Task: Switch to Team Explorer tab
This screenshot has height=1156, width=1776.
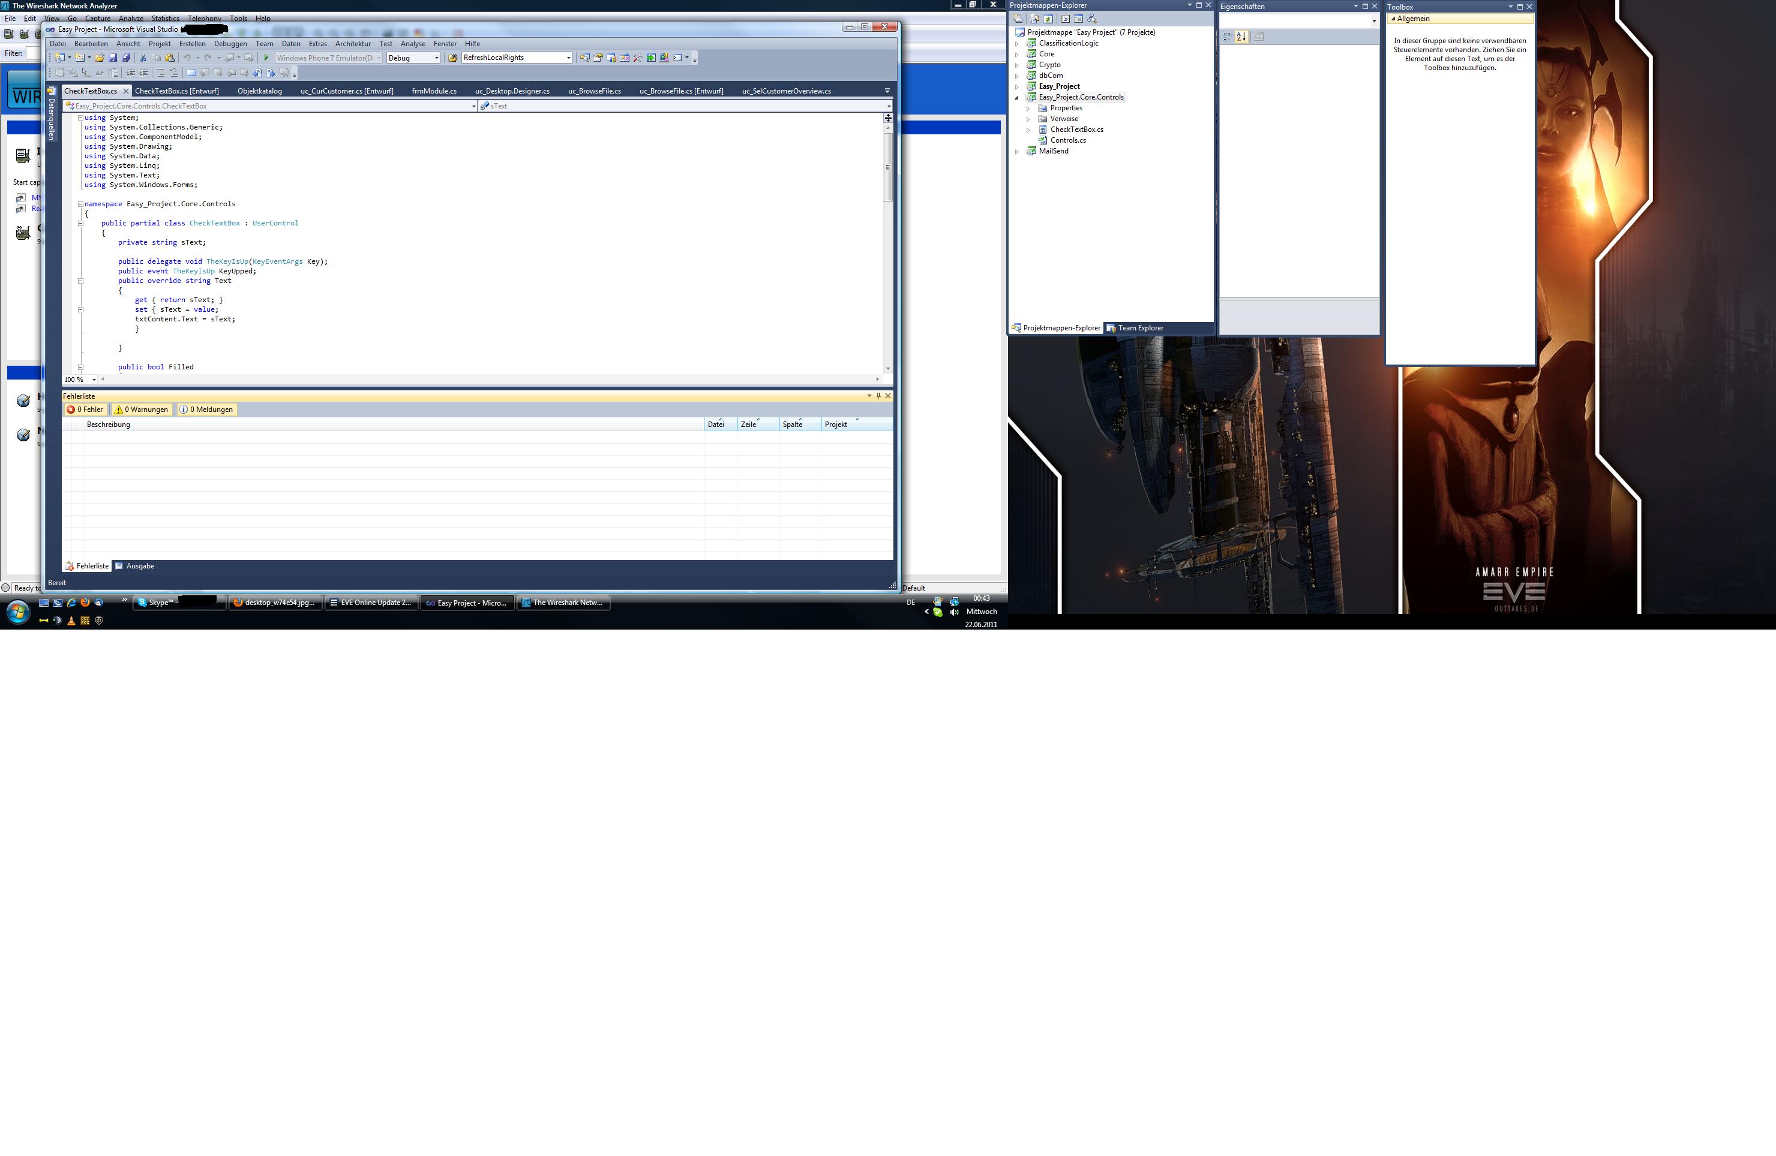Action: pyautogui.click(x=1139, y=328)
